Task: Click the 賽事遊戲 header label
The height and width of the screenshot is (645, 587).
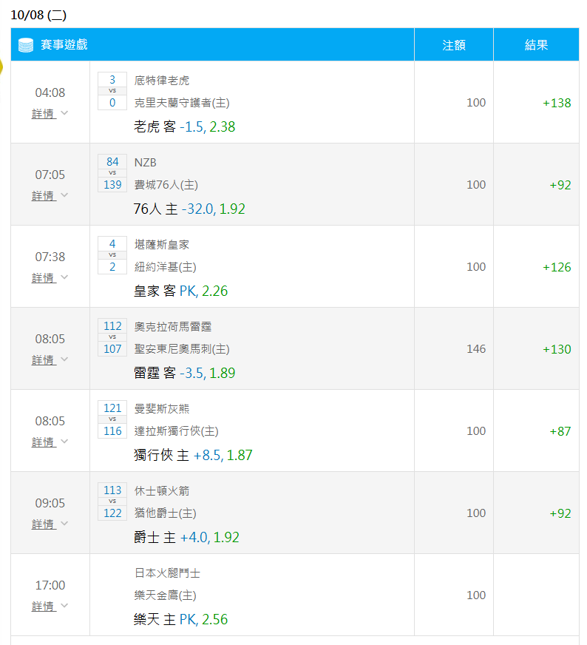Action: [x=64, y=44]
